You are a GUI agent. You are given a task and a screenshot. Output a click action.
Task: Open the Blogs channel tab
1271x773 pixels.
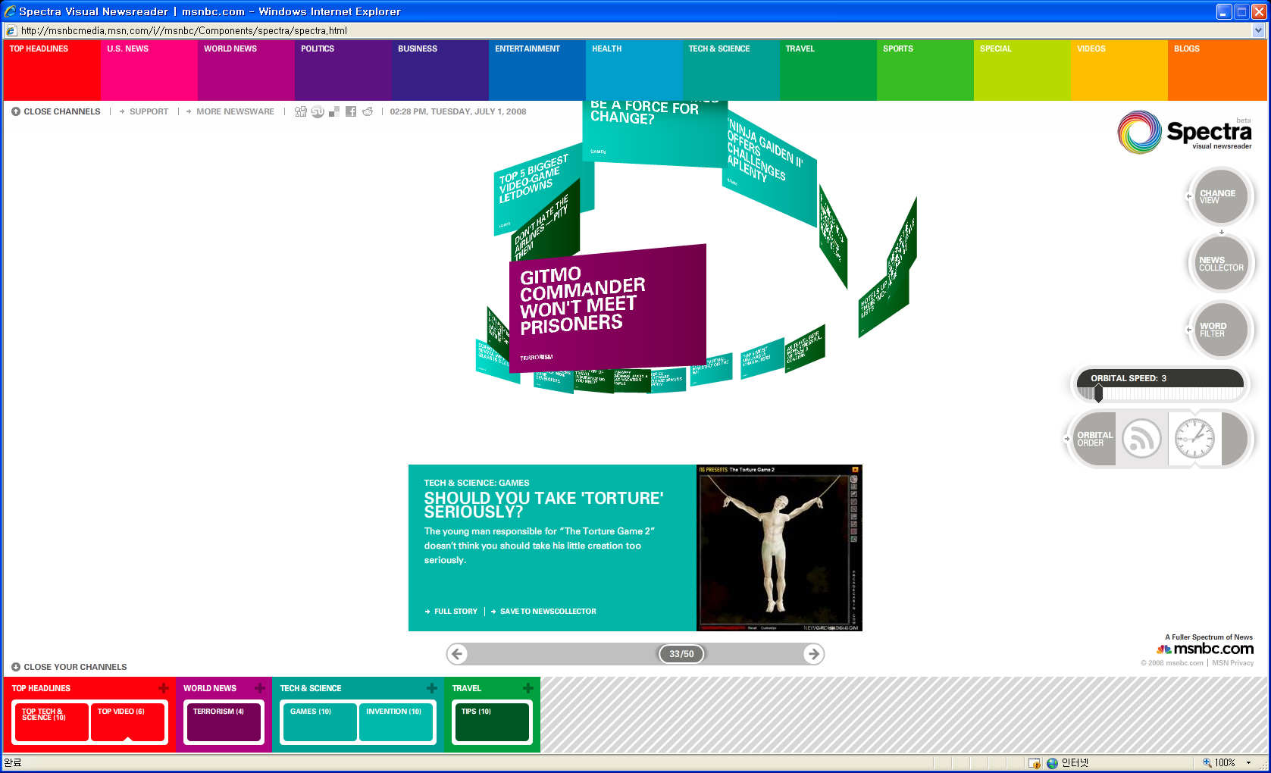tap(1217, 70)
